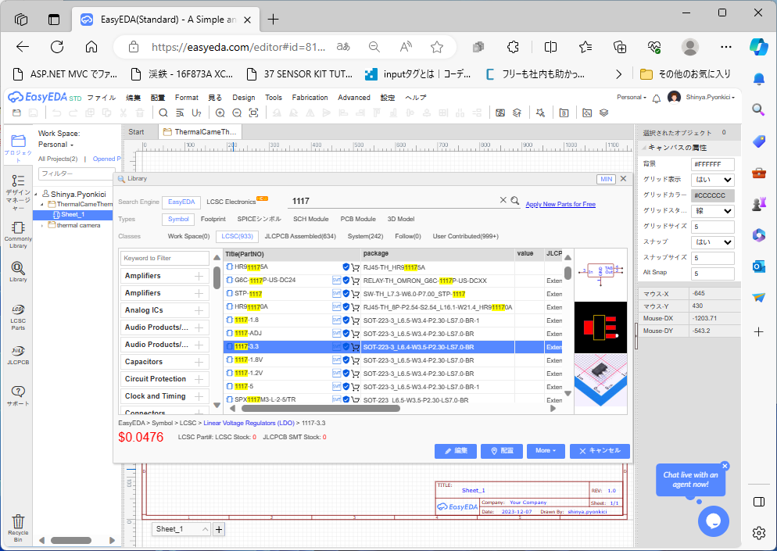The image size is (777, 551).
Task: Select the LCSC(933) class filter
Action: tap(238, 236)
